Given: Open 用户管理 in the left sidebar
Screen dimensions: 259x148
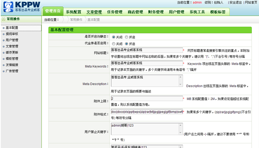Looking at the screenshot, I should point(12,40).
